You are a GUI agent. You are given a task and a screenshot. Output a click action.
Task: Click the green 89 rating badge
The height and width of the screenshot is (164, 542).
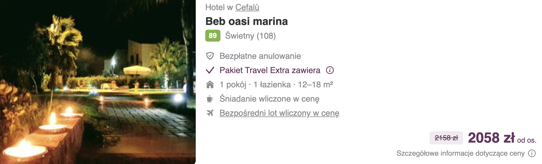coord(213,36)
